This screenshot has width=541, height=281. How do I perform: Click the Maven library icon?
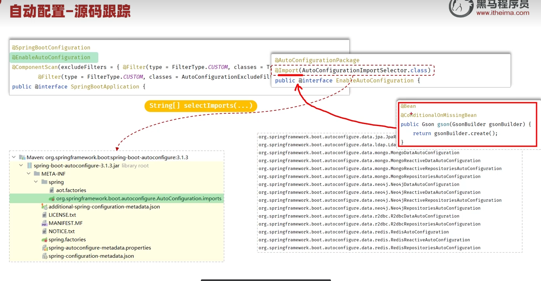[22, 158]
